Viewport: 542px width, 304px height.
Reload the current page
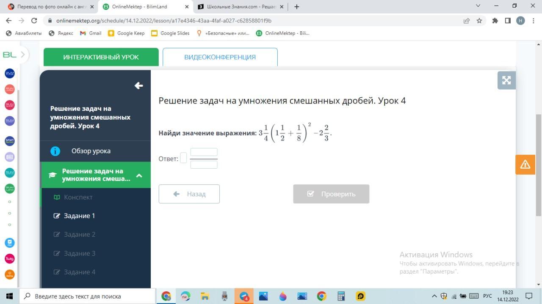tap(34, 20)
